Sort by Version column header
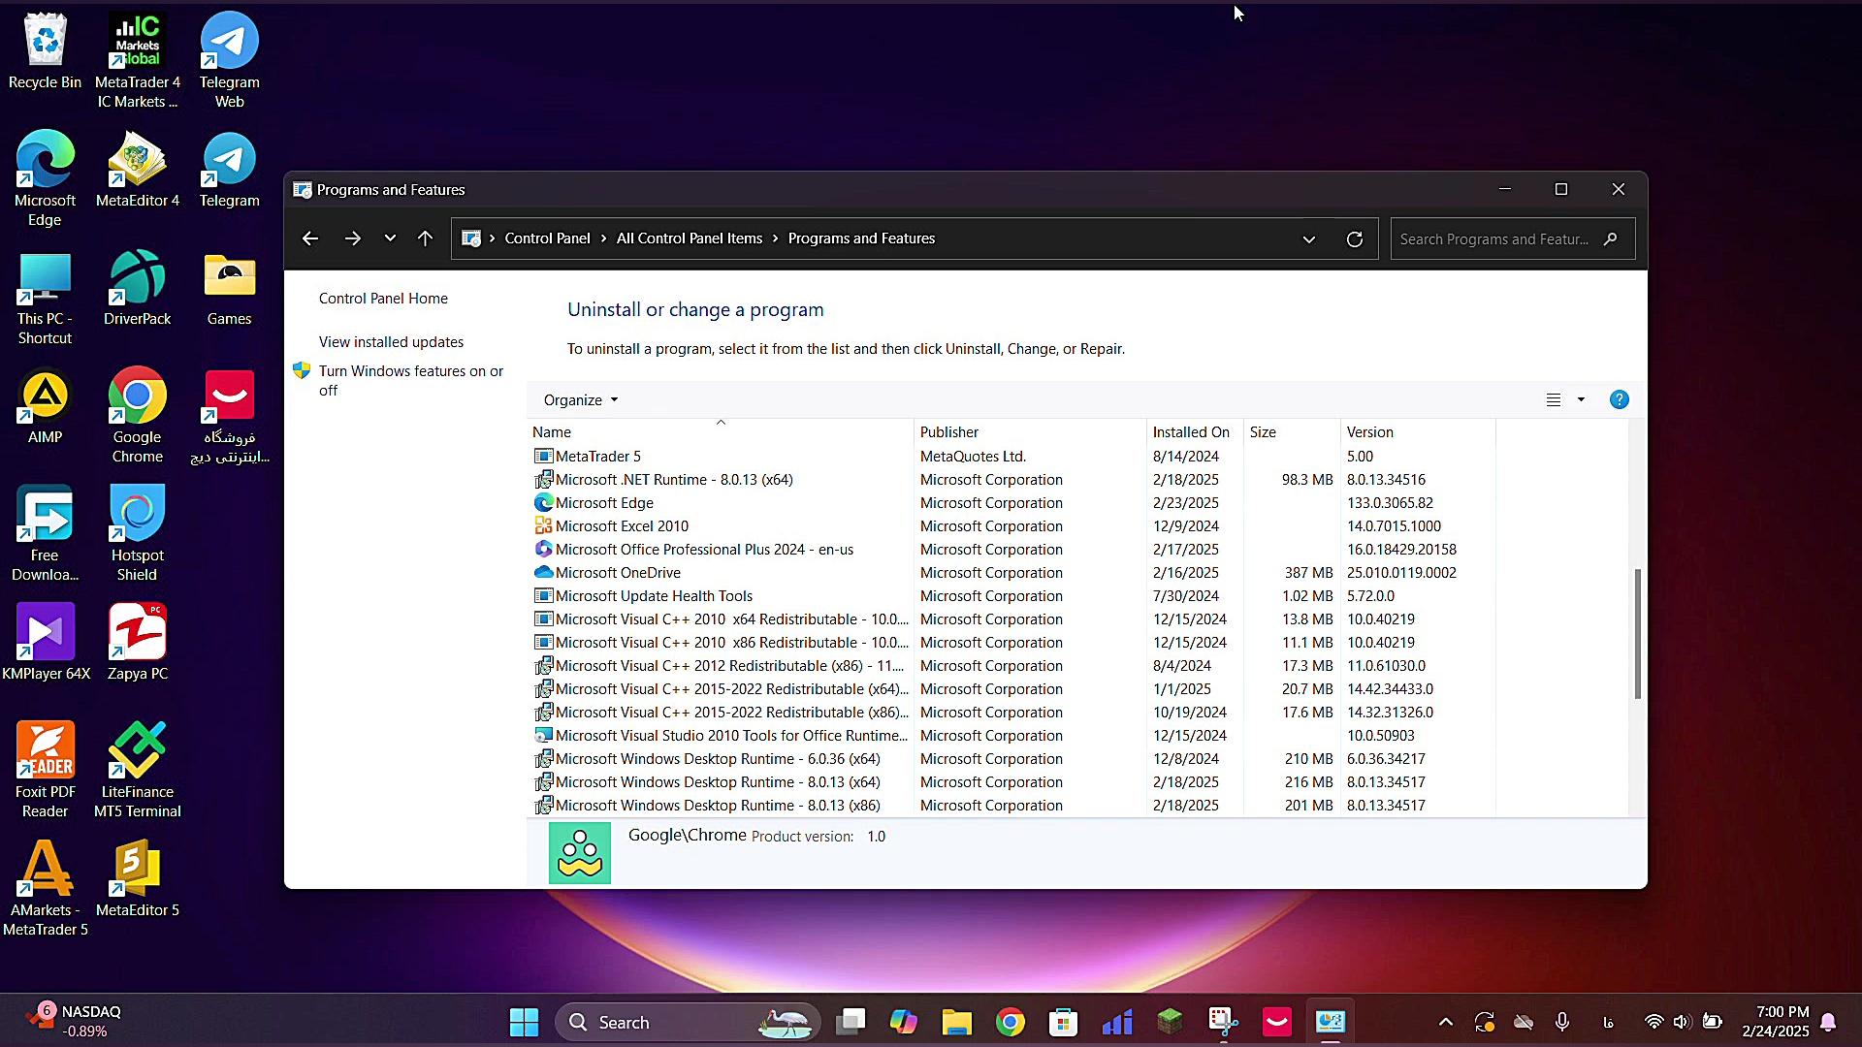Screen dimensions: 1862x1047 tap(1418, 431)
